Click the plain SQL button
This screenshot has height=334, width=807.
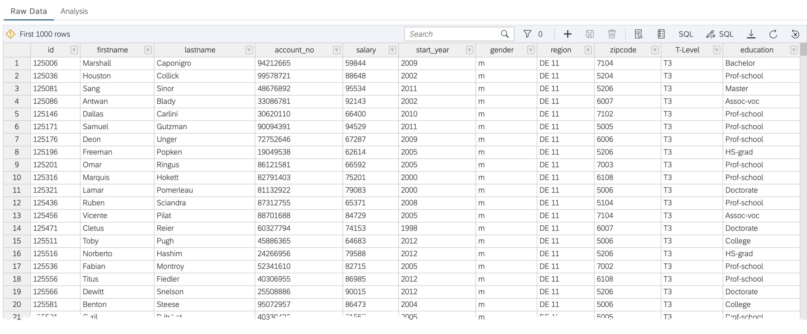click(x=686, y=34)
